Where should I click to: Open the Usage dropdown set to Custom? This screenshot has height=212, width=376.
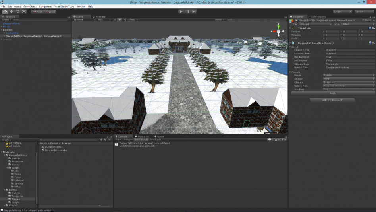coord(349,75)
